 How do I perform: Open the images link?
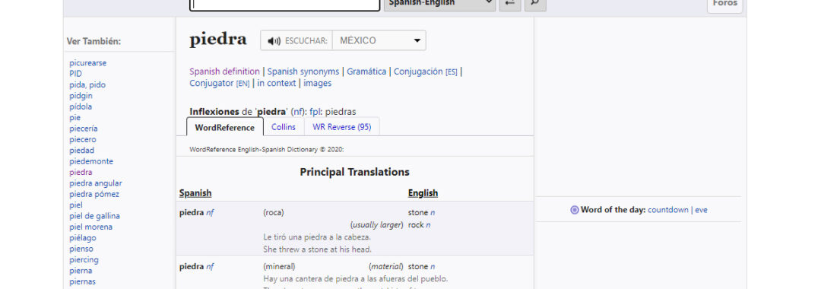pyautogui.click(x=317, y=83)
